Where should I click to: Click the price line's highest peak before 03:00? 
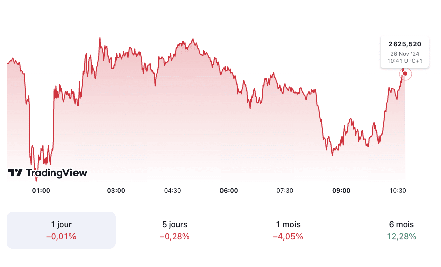(100, 38)
